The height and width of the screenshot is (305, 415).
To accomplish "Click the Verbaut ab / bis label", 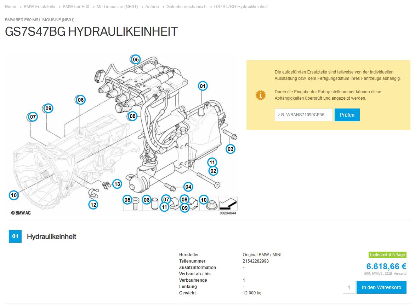I will tap(195, 274).
